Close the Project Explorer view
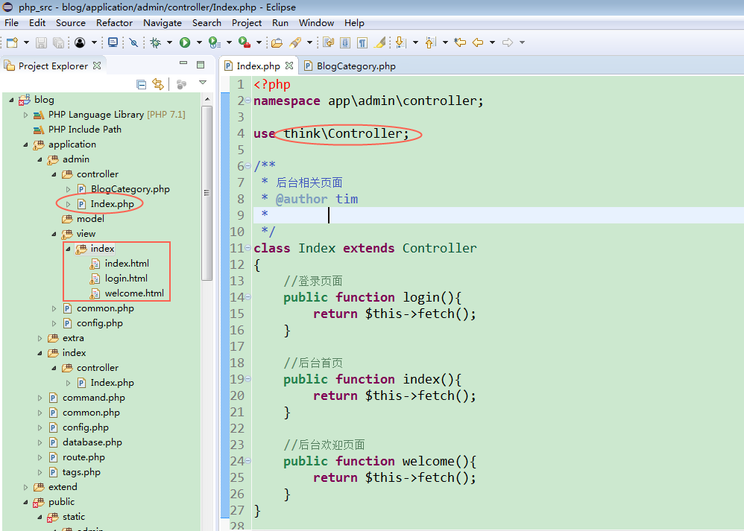This screenshot has width=744, height=531. click(97, 66)
